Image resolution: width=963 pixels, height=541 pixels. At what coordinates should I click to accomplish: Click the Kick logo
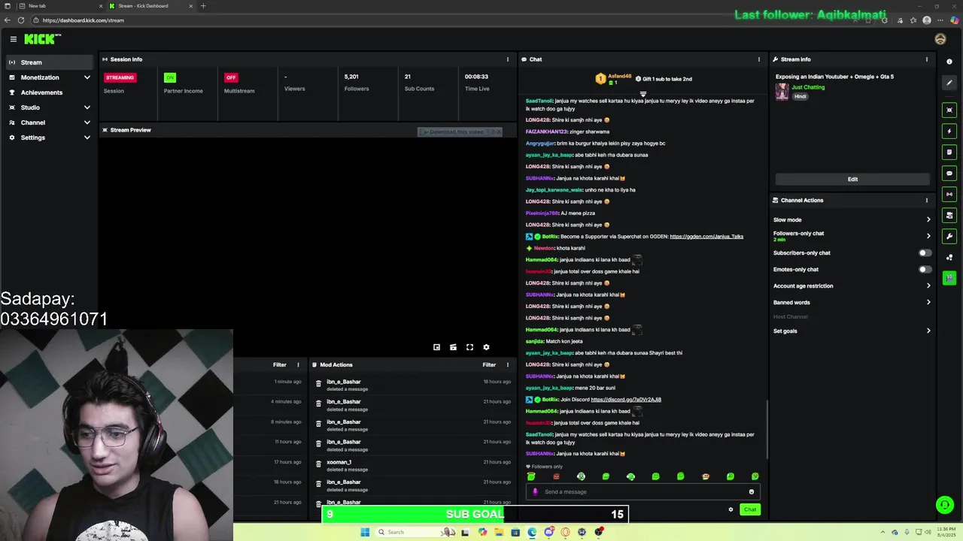[x=42, y=39]
